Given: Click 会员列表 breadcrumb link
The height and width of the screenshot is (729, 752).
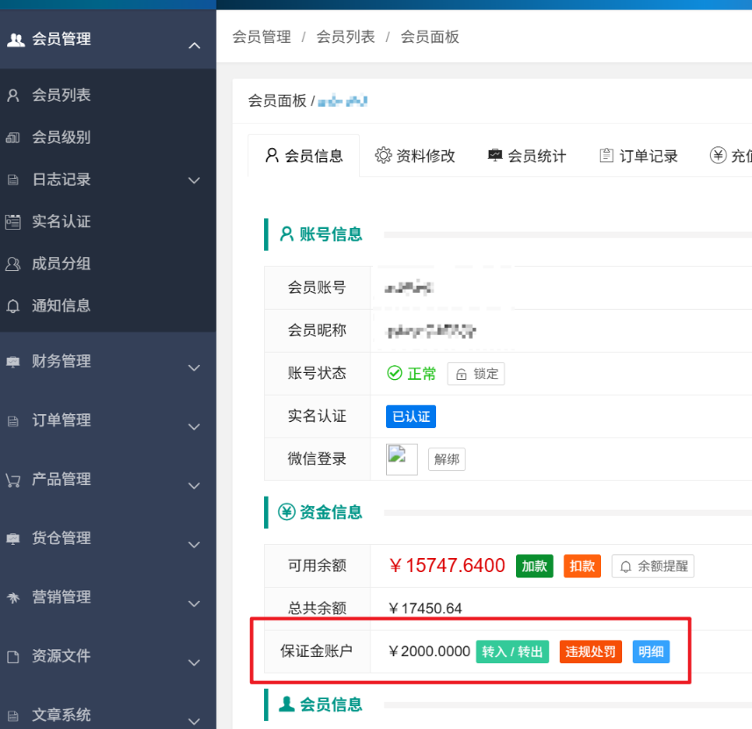Looking at the screenshot, I should tap(346, 37).
